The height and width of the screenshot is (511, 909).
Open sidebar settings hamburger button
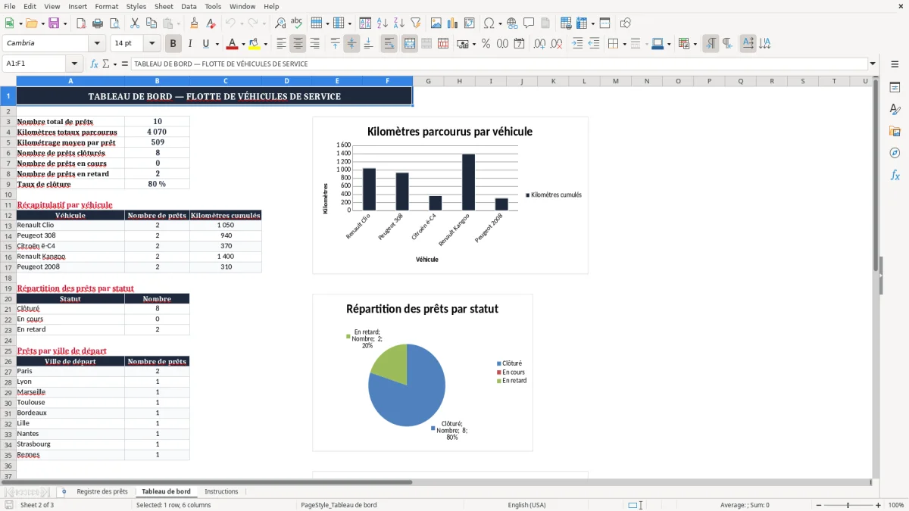[x=895, y=65]
